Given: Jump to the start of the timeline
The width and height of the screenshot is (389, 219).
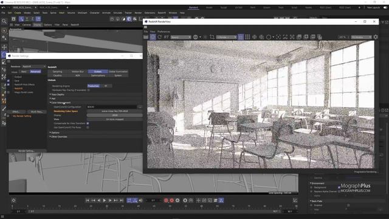Looking at the screenshot, I should coord(88,200).
